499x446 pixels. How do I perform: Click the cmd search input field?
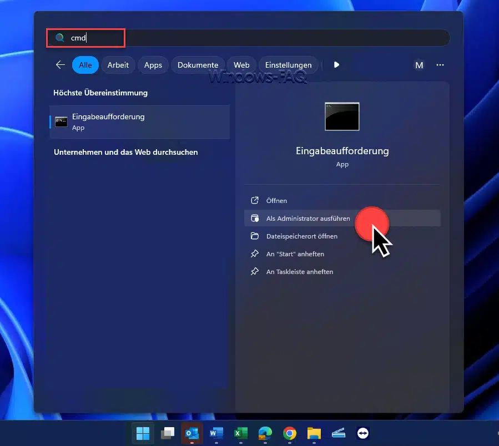click(248, 38)
